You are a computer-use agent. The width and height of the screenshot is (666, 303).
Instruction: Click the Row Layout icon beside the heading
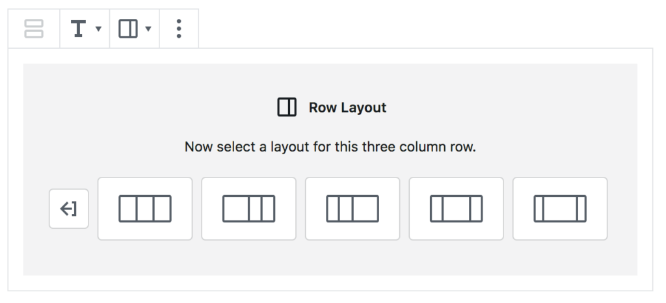(287, 107)
